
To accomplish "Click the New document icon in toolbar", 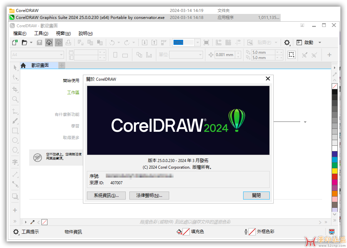I will pos(15,42).
